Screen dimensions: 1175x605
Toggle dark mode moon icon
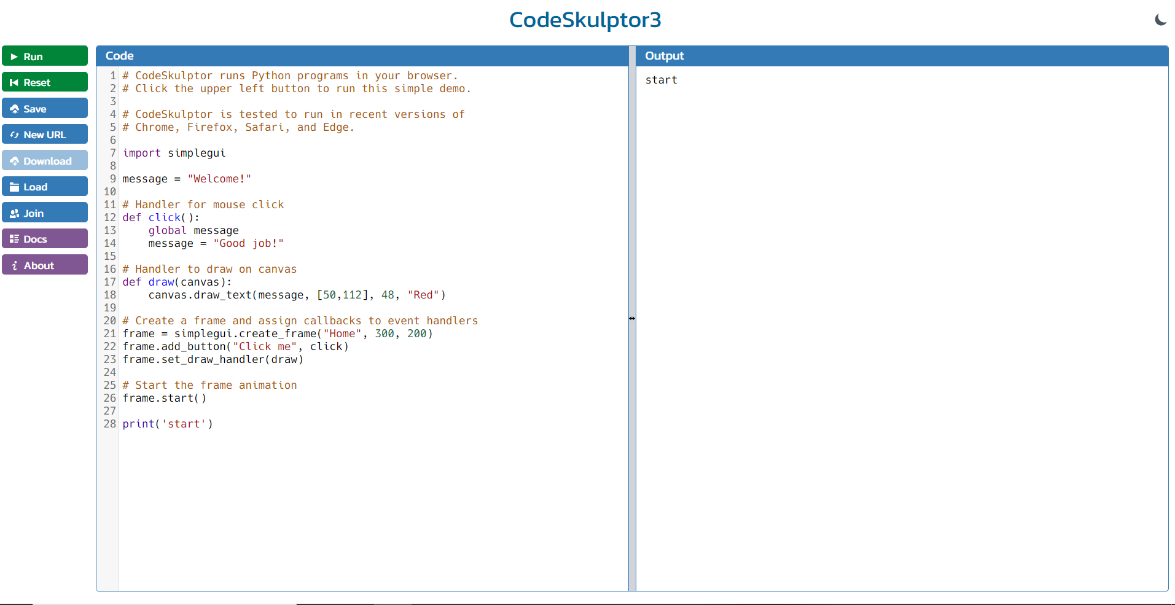1160,20
